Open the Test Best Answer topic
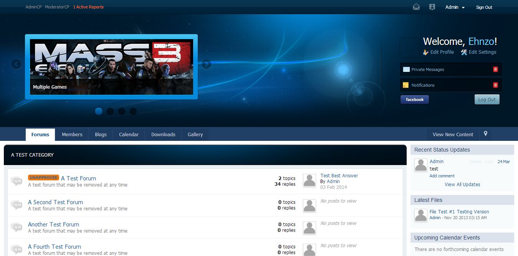The image size is (518, 256). pos(339,176)
